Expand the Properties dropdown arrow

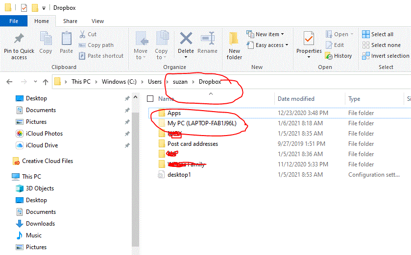[309, 57]
